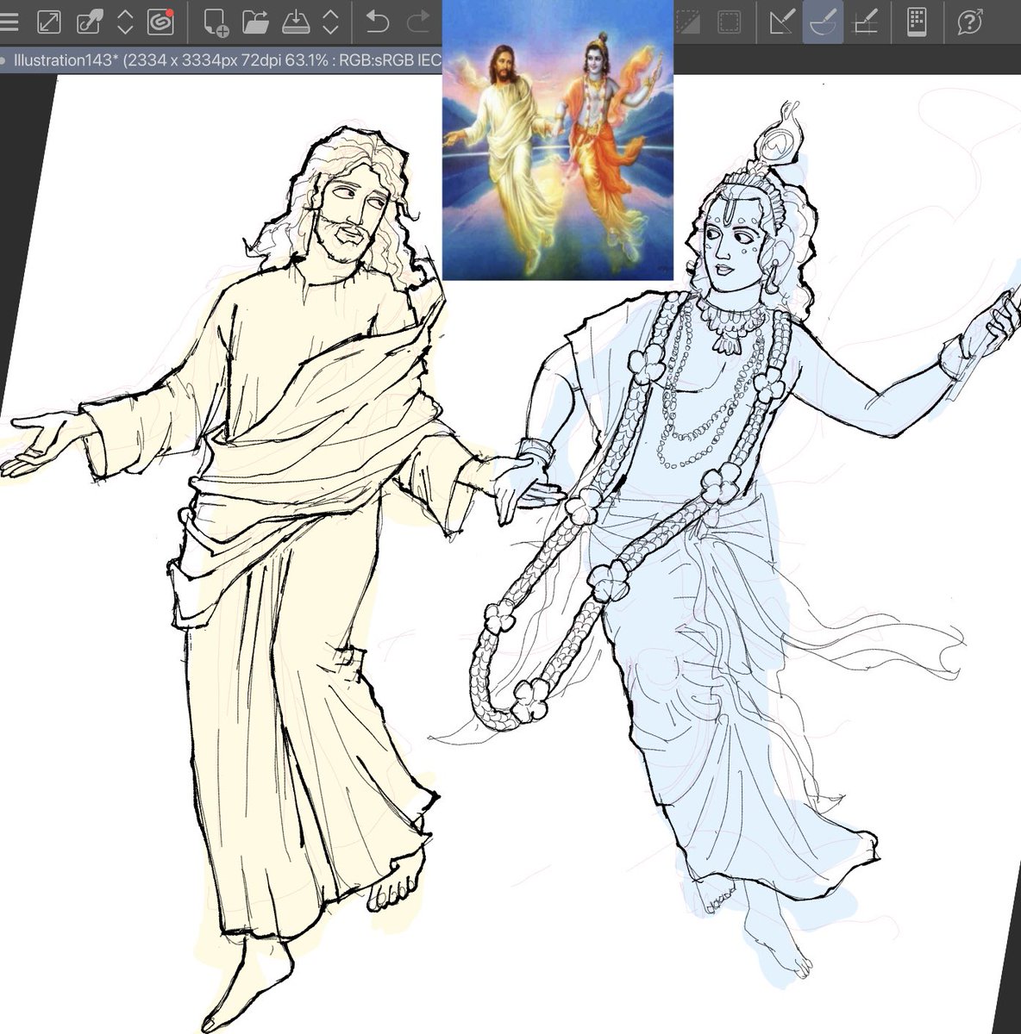Create a new canvas file

pyautogui.click(x=216, y=22)
